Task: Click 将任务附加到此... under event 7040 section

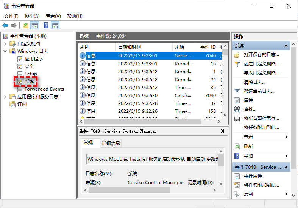Action: pos(261,185)
